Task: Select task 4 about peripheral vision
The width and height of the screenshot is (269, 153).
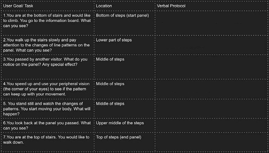Action: point(46,89)
